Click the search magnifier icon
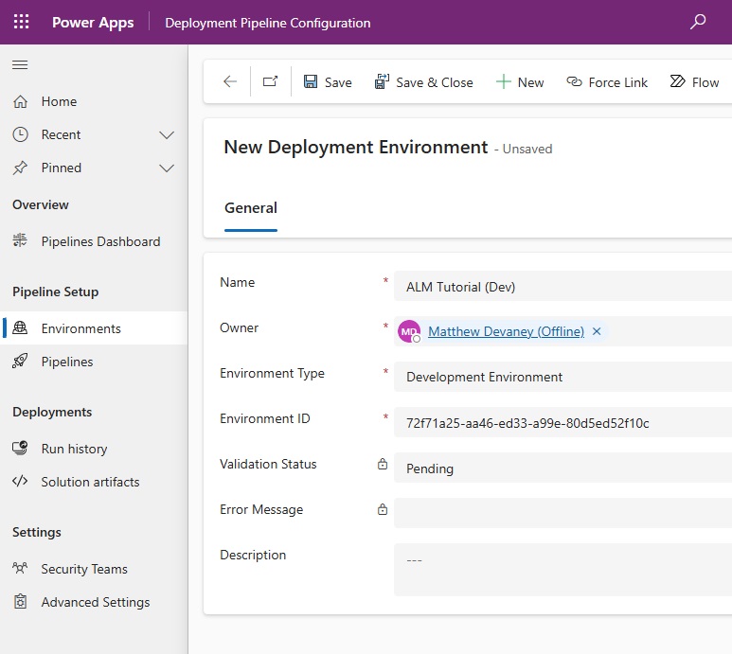Viewport: 732px width, 654px height. coord(698,22)
